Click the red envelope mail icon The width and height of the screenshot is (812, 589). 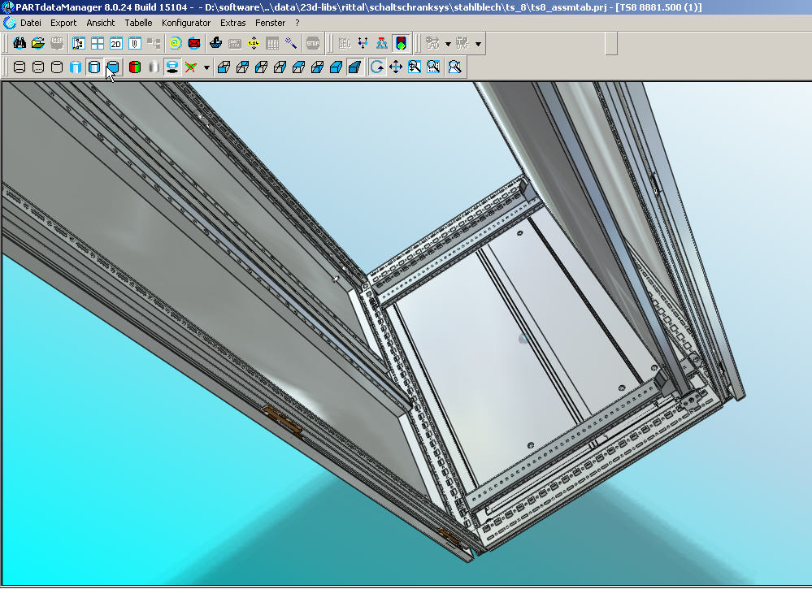(x=194, y=43)
